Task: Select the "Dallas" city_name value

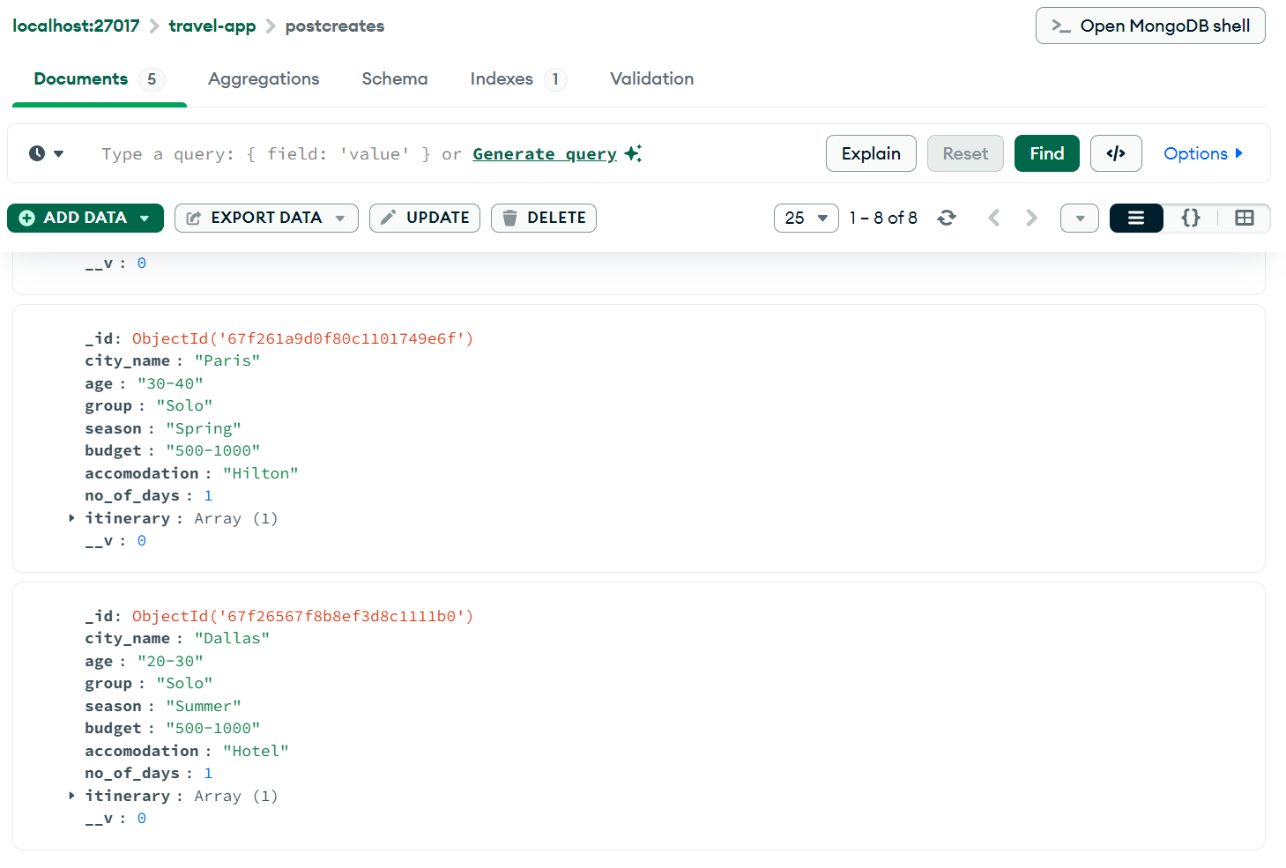Action: coord(232,638)
